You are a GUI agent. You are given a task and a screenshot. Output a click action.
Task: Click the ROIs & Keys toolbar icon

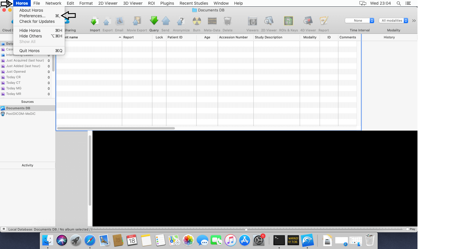tap(289, 21)
